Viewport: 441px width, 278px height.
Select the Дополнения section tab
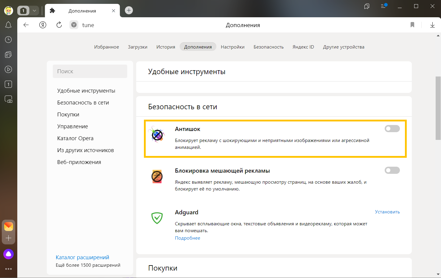pyautogui.click(x=198, y=47)
